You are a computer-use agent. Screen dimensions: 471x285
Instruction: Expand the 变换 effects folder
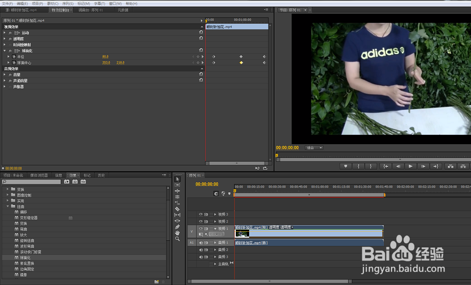[x=8, y=189]
